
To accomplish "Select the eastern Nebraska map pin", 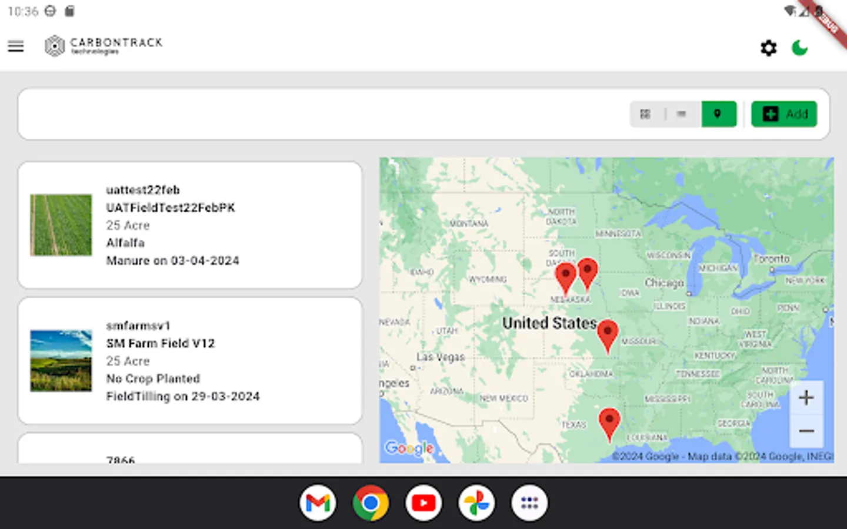I will (x=588, y=274).
